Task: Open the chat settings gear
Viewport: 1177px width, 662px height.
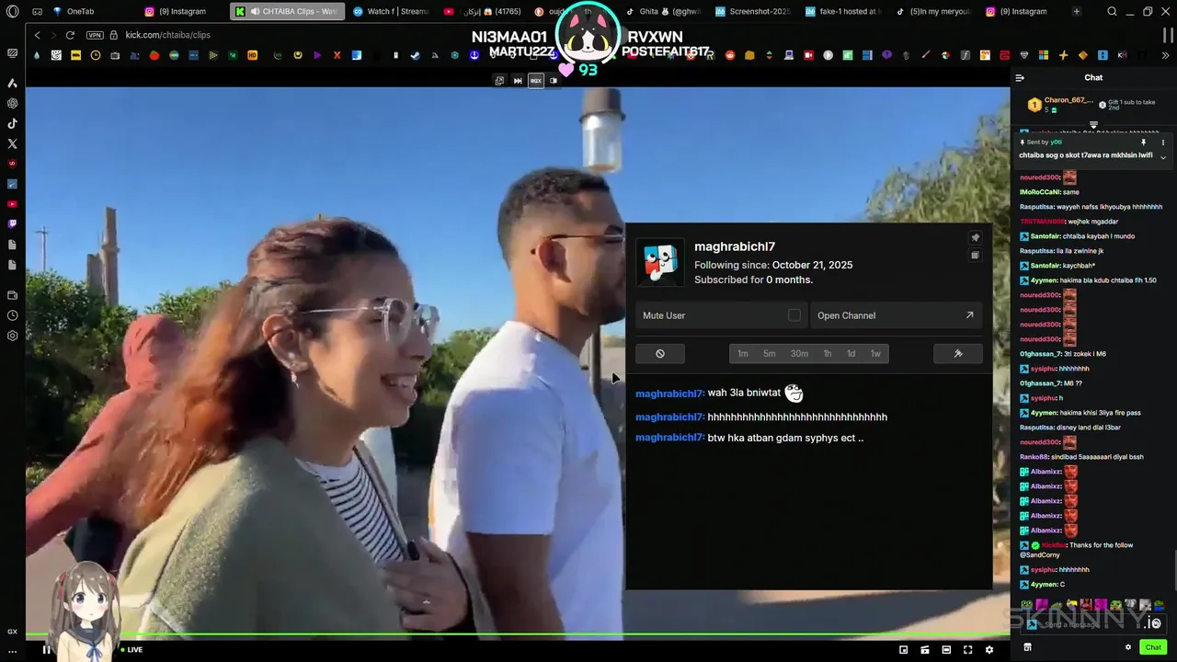Action: pyautogui.click(x=1128, y=647)
